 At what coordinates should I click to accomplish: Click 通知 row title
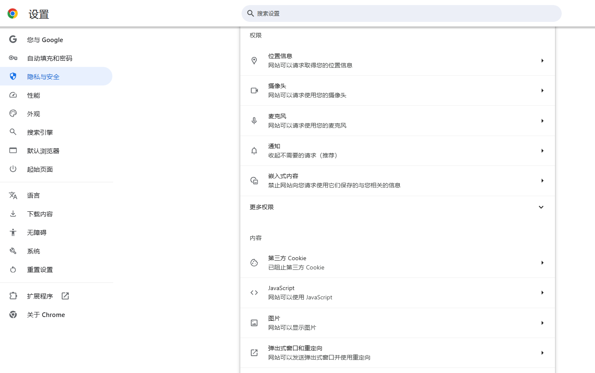[x=274, y=146]
